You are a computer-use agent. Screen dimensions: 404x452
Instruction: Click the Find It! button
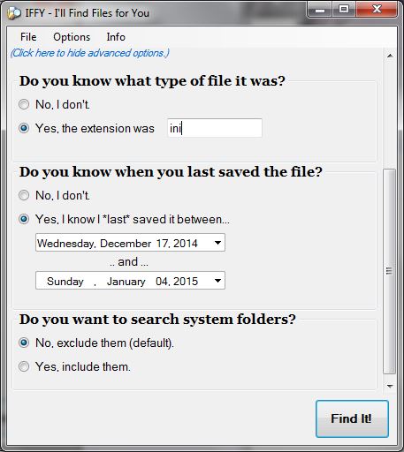point(352,418)
